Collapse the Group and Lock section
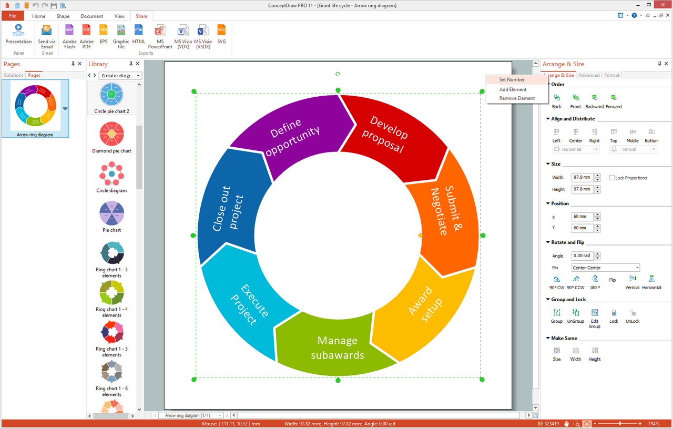 [x=548, y=299]
